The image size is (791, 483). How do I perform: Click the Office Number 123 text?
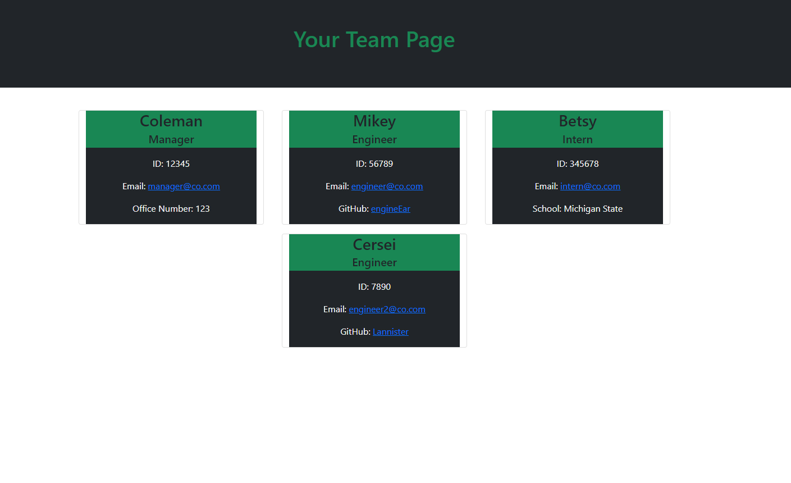[171, 208]
